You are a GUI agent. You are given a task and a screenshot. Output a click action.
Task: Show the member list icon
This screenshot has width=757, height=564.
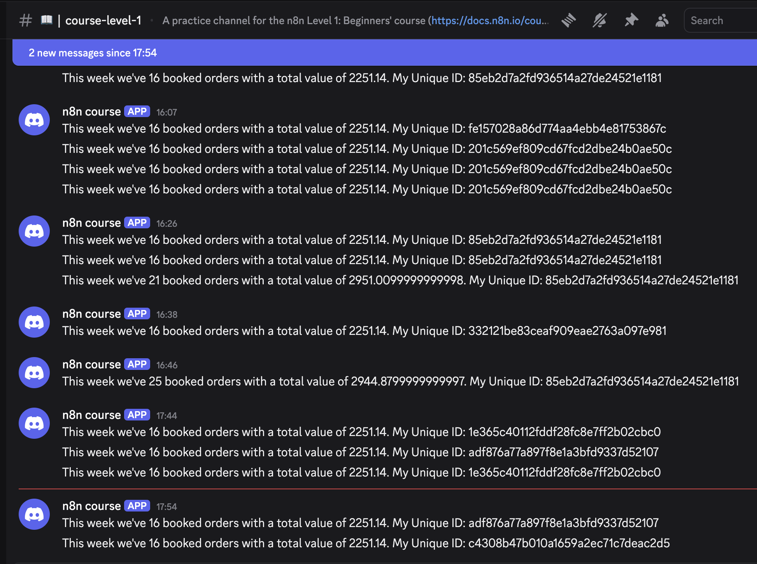(662, 20)
